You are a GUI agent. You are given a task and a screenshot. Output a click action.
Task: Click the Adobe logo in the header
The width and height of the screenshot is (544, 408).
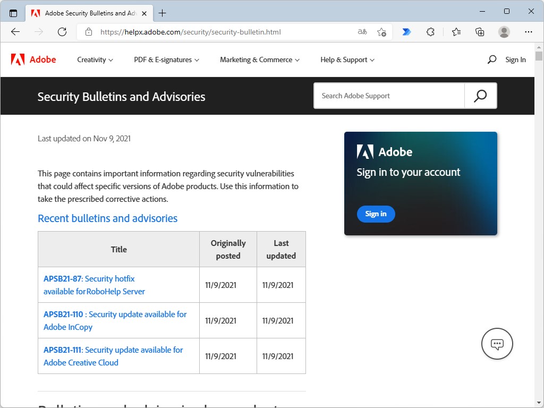(x=33, y=59)
